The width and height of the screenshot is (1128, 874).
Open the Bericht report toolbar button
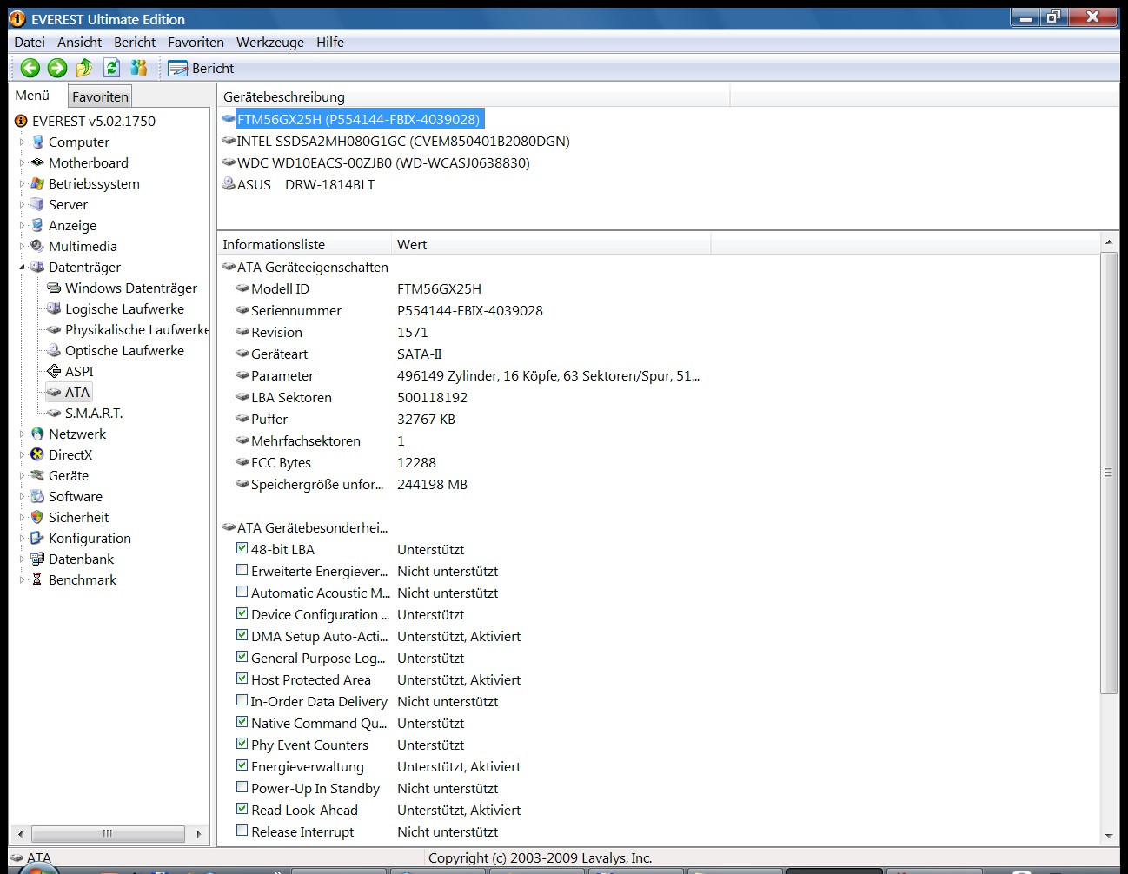click(x=201, y=69)
